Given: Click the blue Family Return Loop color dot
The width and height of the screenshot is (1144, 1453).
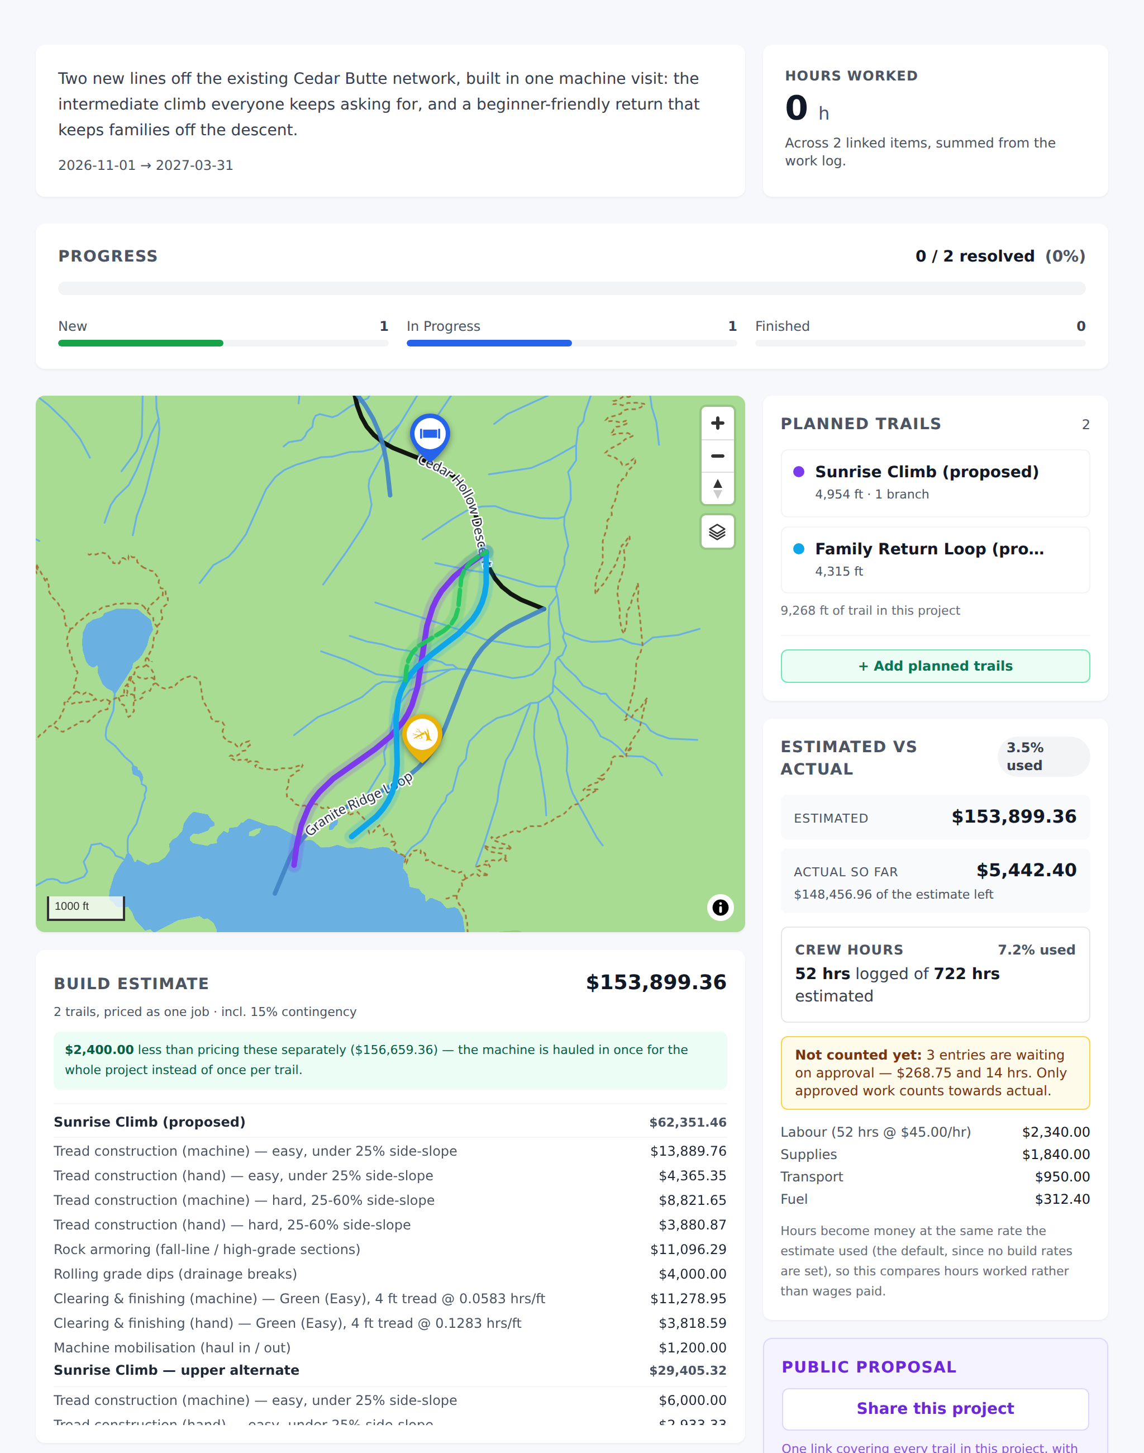Looking at the screenshot, I should [798, 549].
